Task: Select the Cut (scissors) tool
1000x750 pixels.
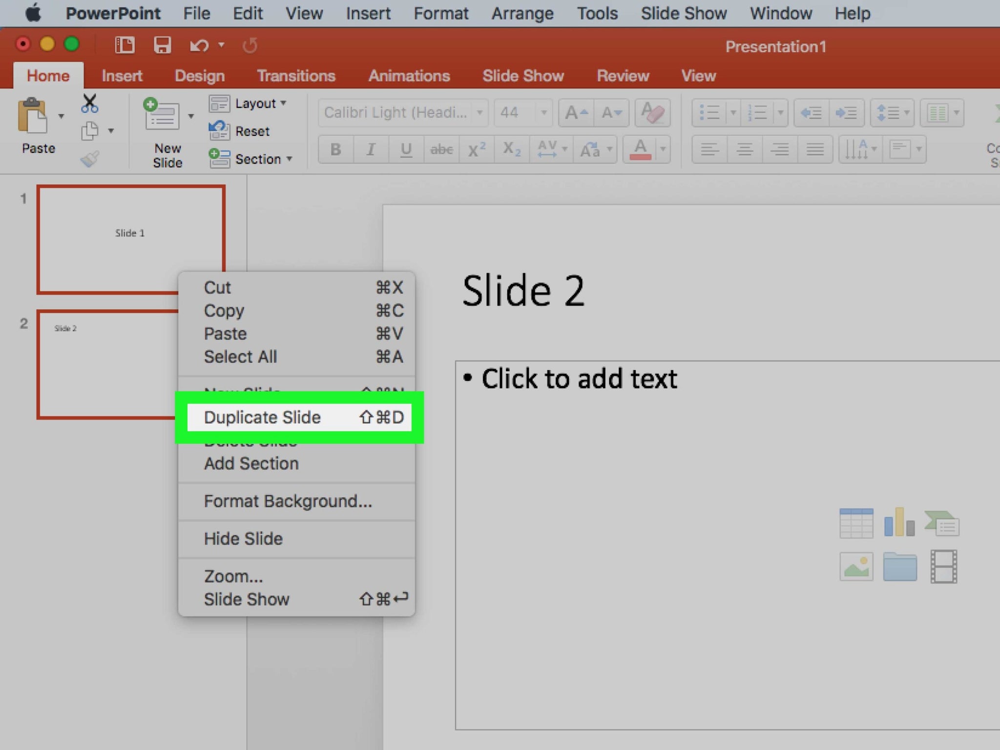Action: pyautogui.click(x=90, y=103)
